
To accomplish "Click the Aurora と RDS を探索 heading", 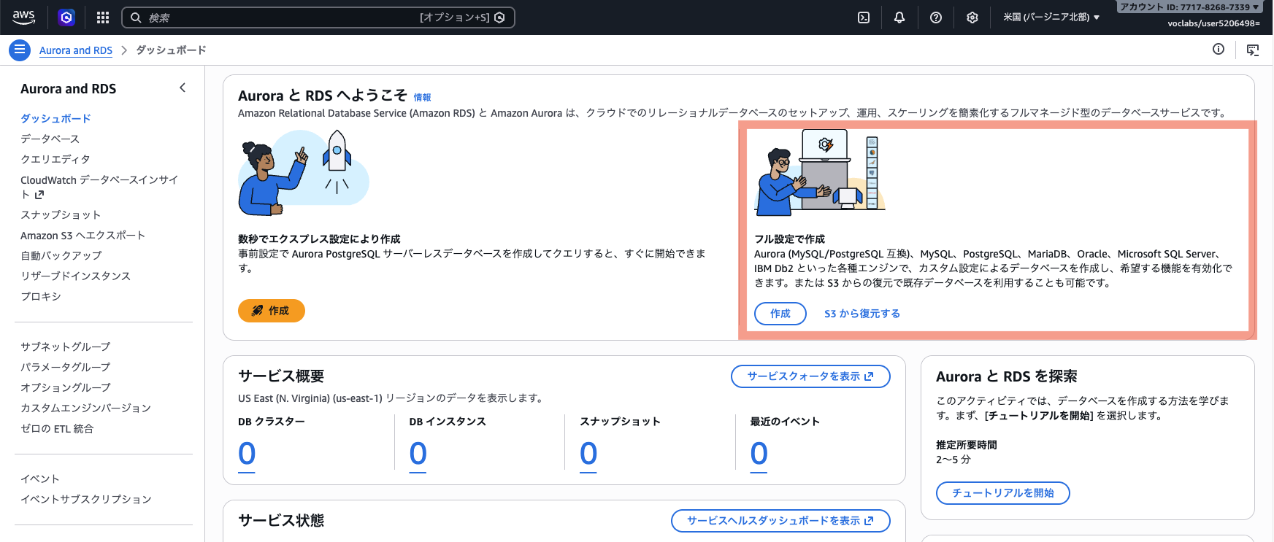I will pos(1007,376).
